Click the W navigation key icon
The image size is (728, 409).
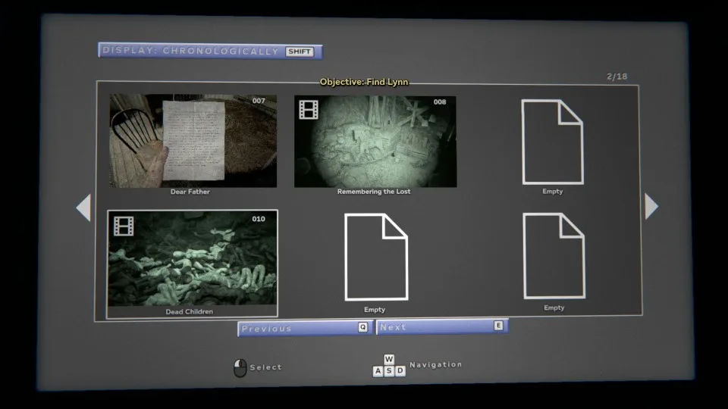click(389, 359)
